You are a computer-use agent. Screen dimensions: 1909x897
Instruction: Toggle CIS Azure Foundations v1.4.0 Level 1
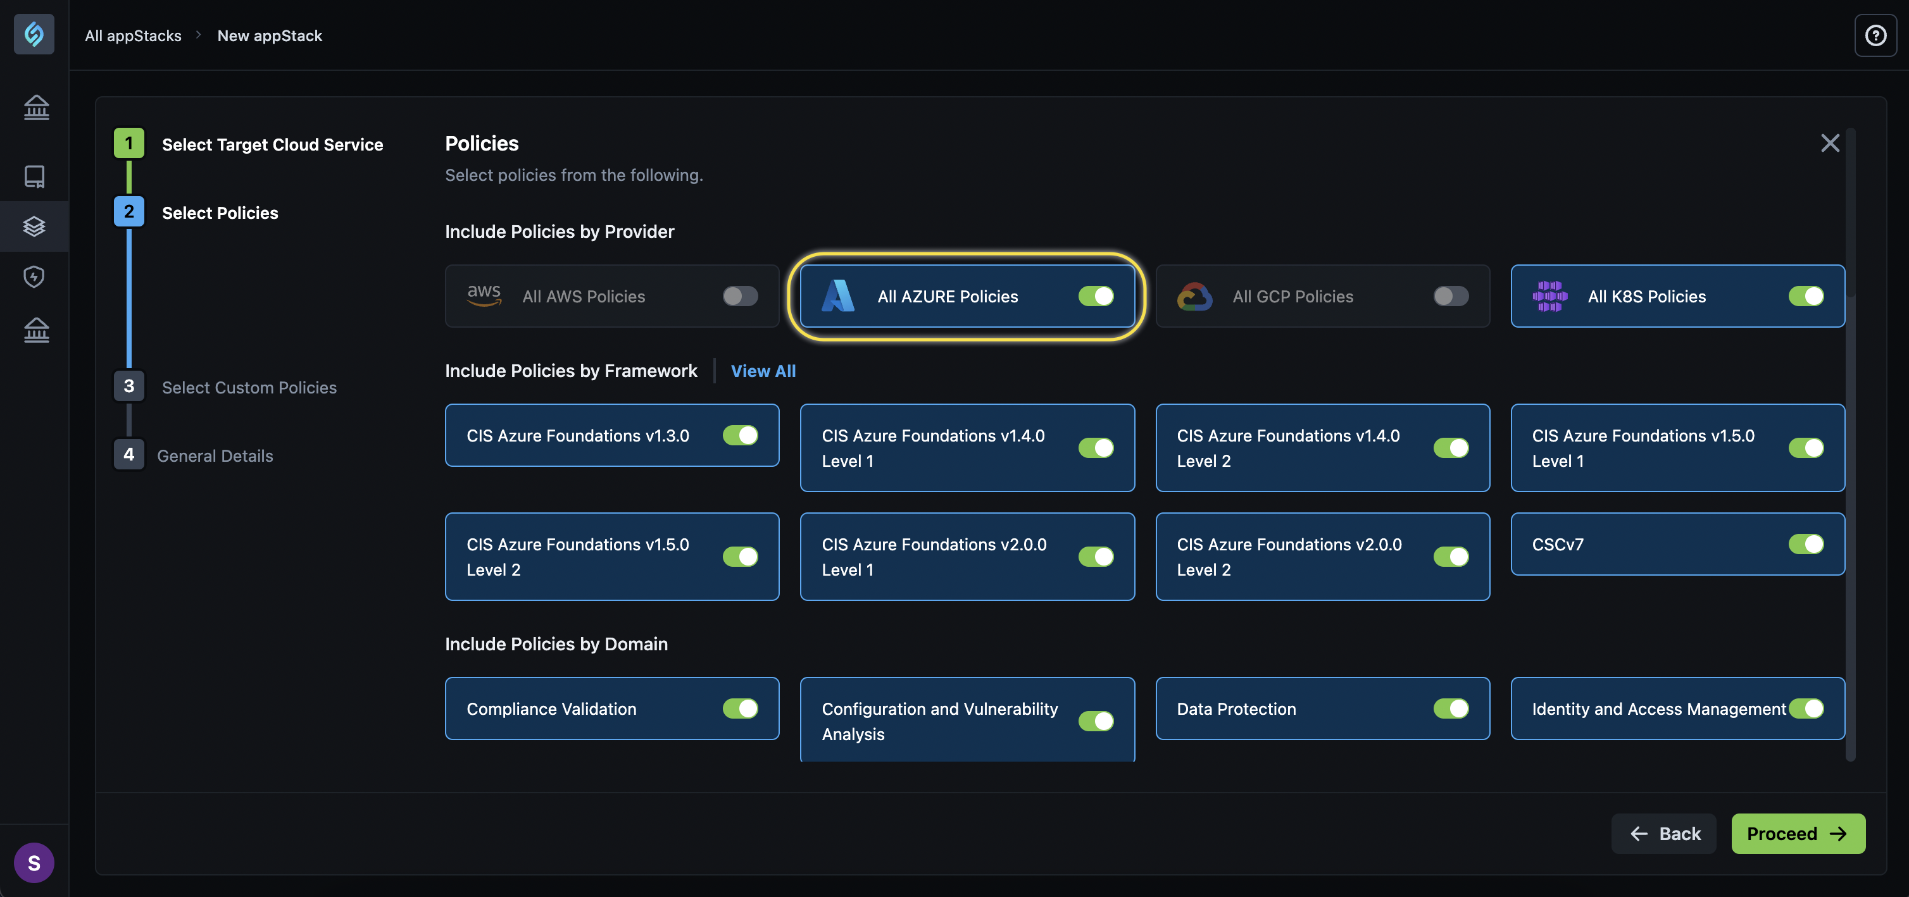click(1096, 448)
